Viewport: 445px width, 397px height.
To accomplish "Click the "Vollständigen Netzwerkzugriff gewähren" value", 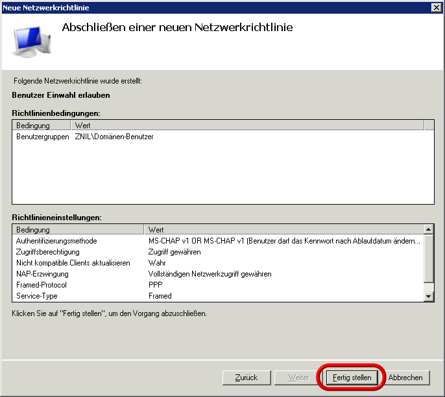I will pyautogui.click(x=210, y=274).
